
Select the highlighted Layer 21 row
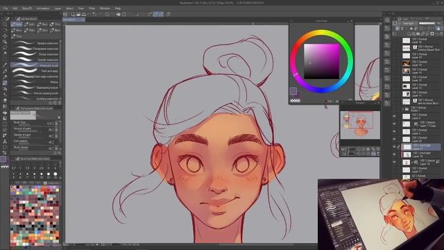point(421,147)
